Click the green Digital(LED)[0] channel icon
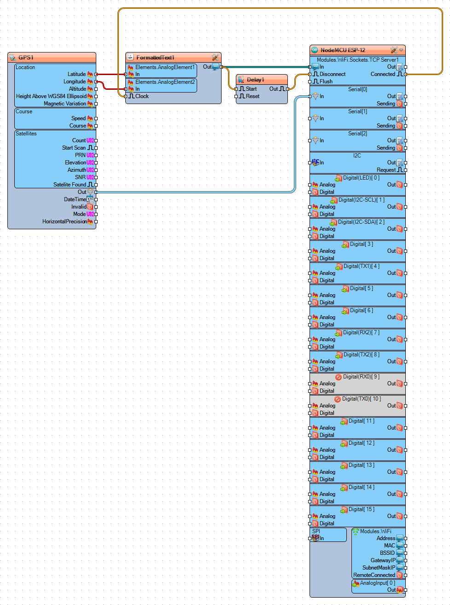 pos(338,177)
